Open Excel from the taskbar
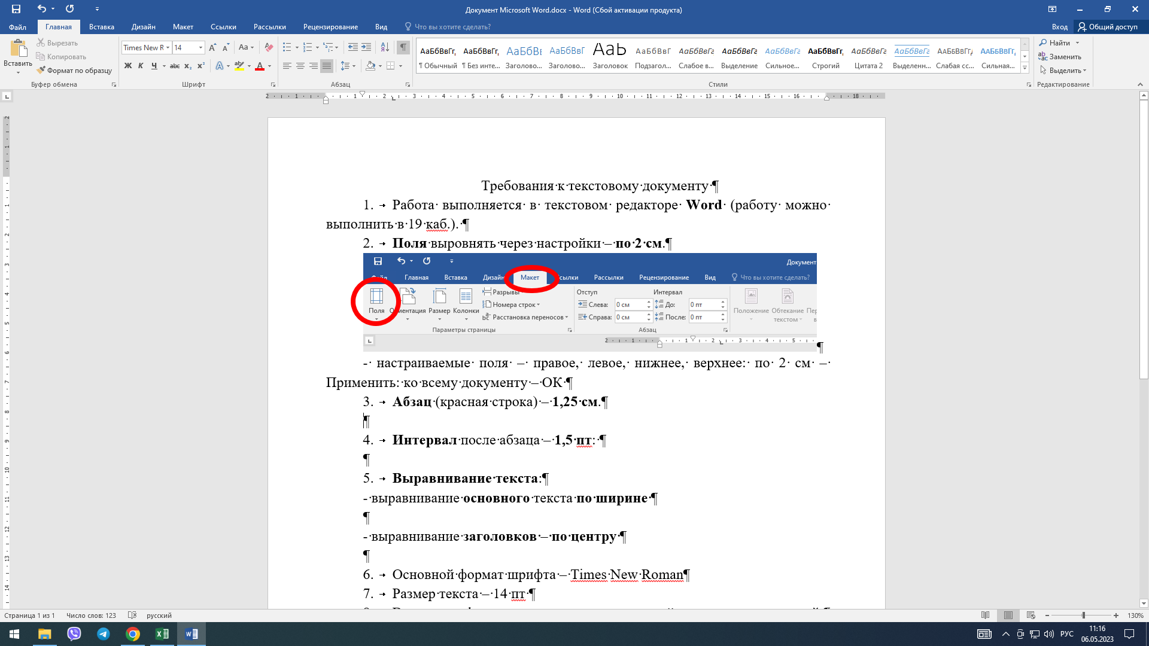Screen dimensions: 1149x646 coord(162,634)
